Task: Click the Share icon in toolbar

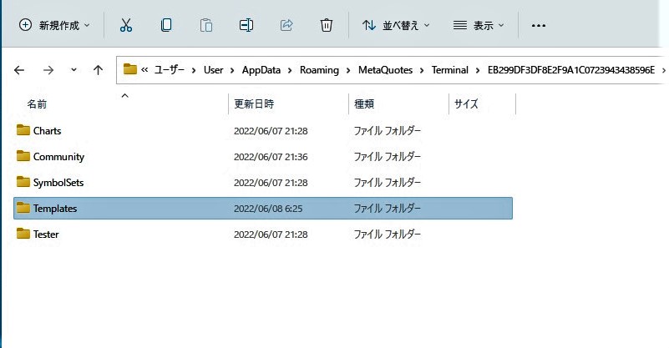Action: click(286, 25)
